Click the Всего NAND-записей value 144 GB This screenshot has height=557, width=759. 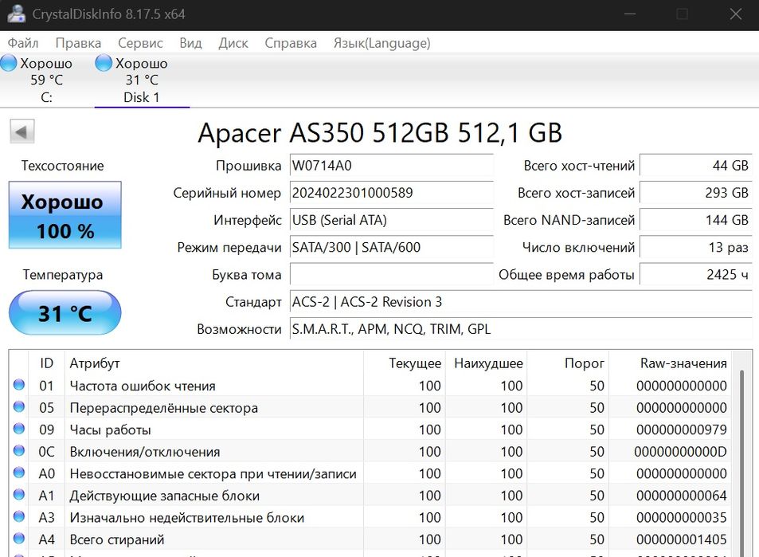[x=695, y=220]
